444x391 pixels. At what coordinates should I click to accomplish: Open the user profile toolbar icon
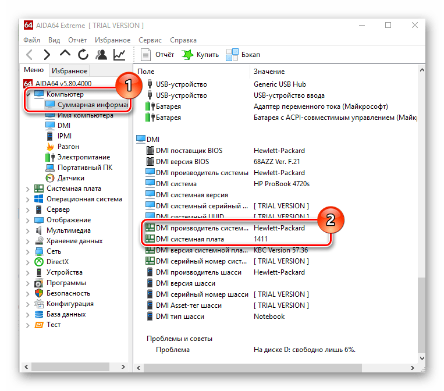pos(101,54)
